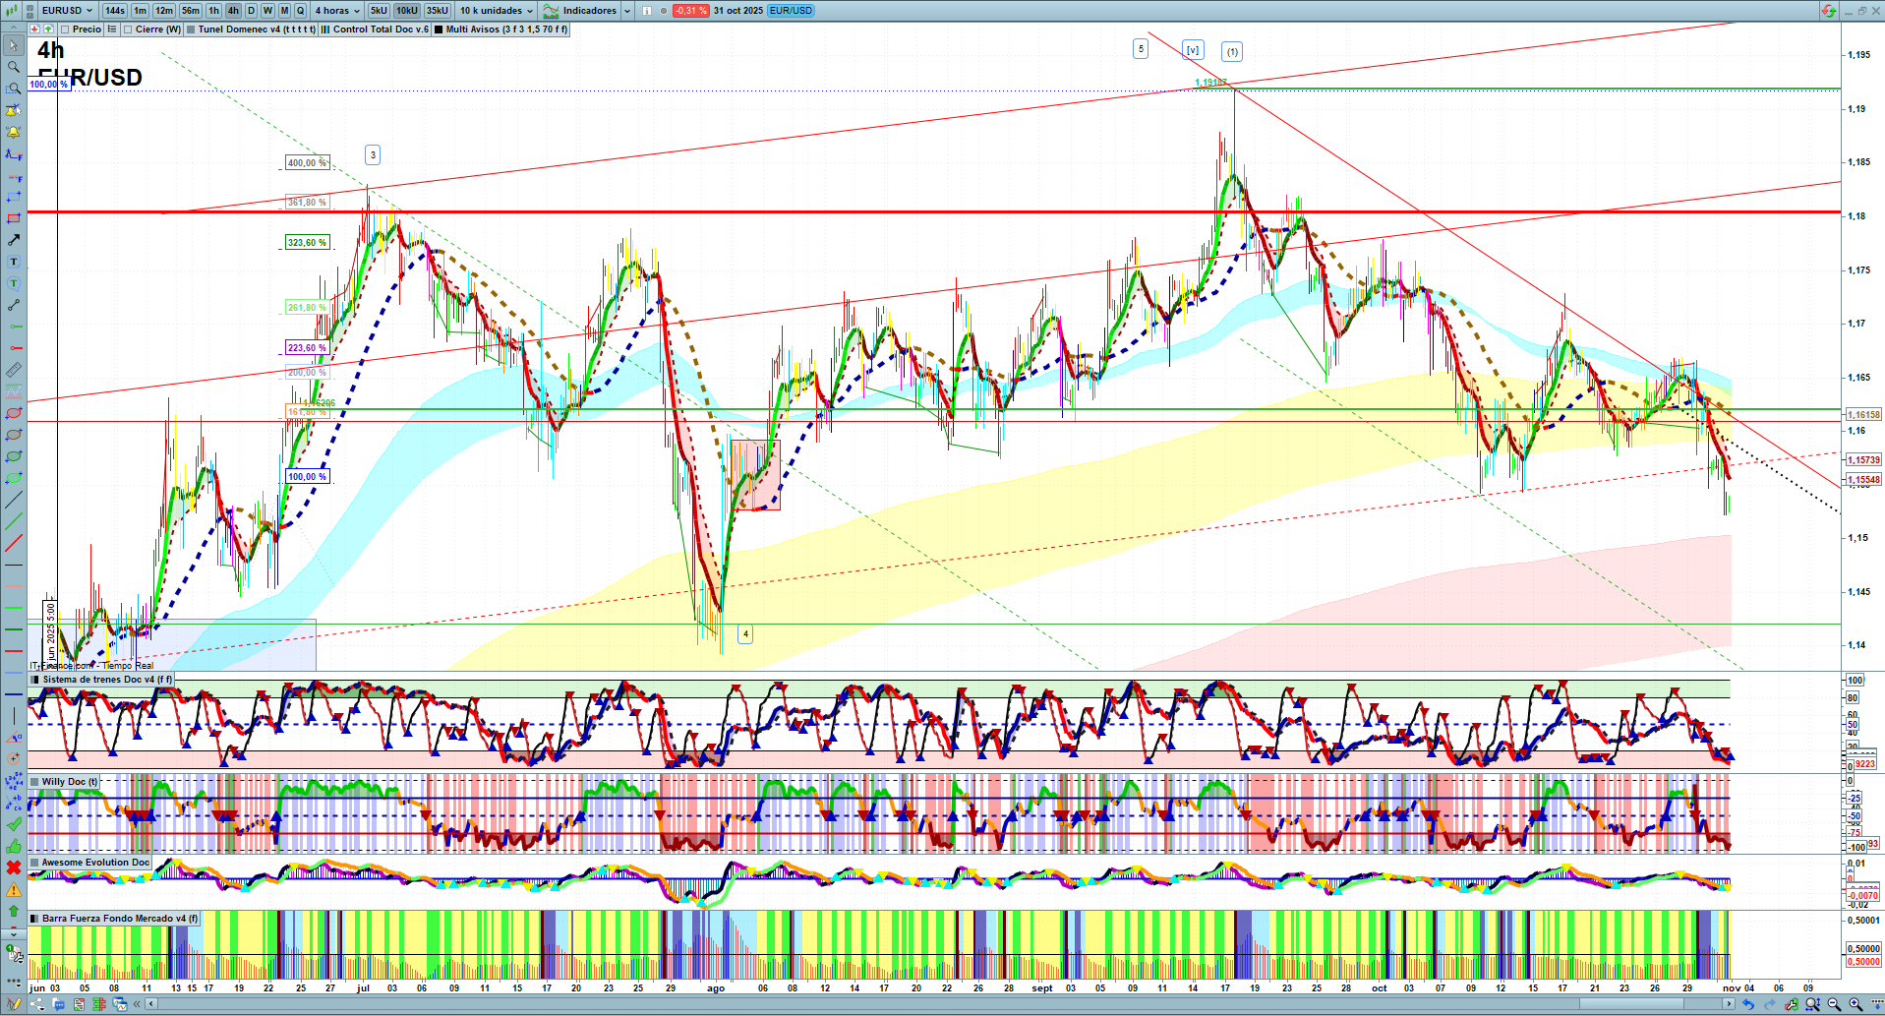Click the Control Total Doc v.6 label

381,30
